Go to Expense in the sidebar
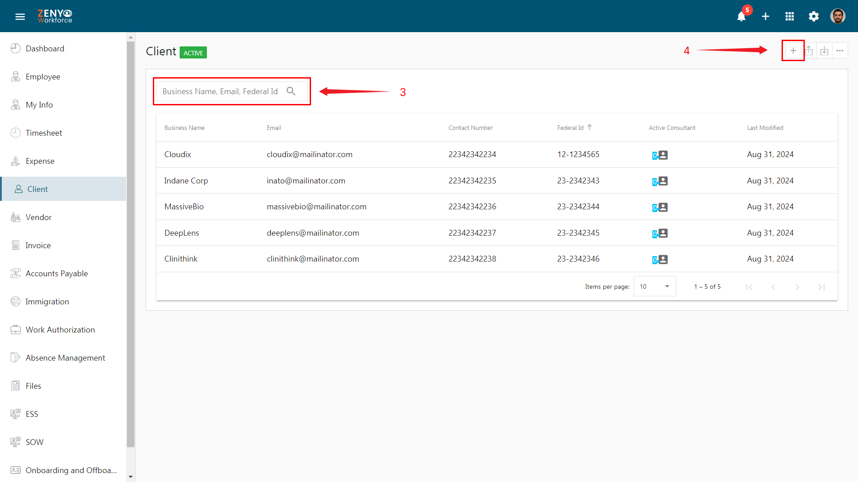This screenshot has height=482, width=858. pos(63,161)
